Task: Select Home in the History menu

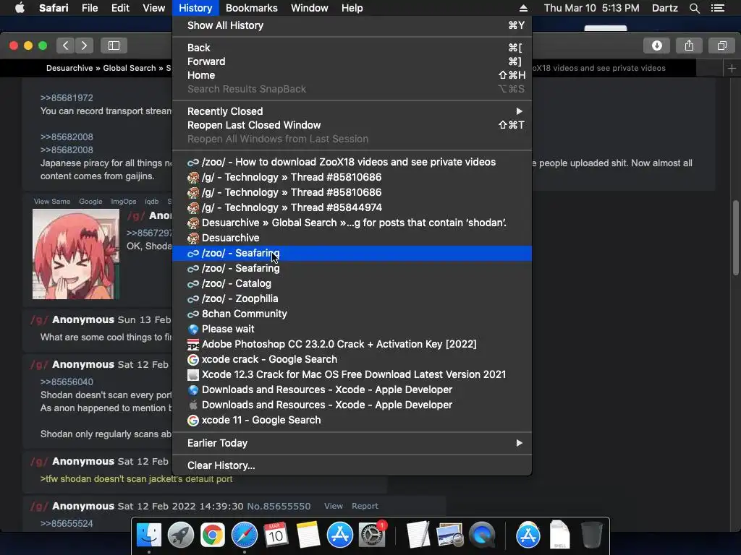Action: pos(352,75)
